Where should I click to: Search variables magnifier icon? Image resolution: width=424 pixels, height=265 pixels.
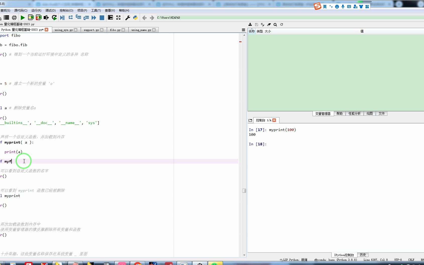pyautogui.click(x=275, y=25)
